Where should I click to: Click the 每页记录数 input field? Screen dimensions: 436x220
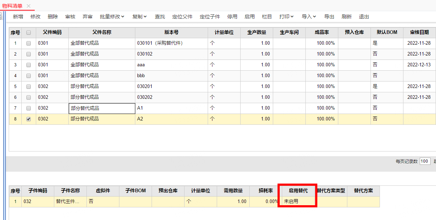coord(425,161)
